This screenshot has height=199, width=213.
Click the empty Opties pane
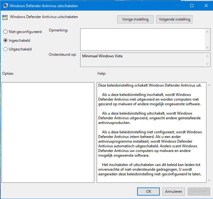(48, 132)
